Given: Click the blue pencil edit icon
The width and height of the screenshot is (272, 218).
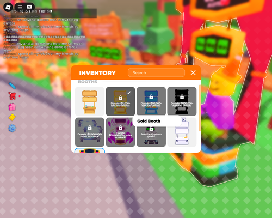Looking at the screenshot, I should tap(12, 86).
